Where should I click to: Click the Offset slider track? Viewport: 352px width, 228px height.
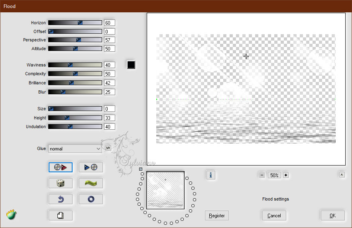pos(75,31)
